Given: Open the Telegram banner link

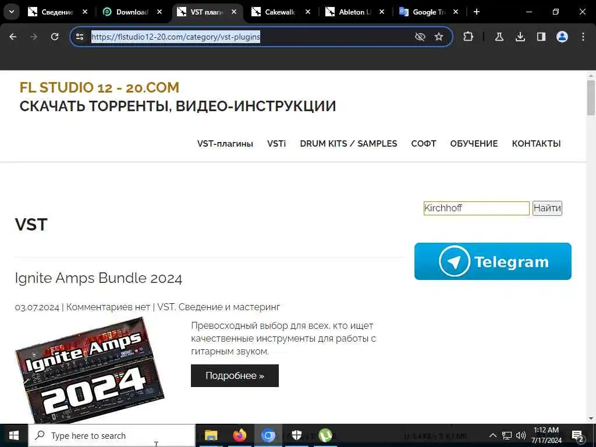Looking at the screenshot, I should pos(492,261).
